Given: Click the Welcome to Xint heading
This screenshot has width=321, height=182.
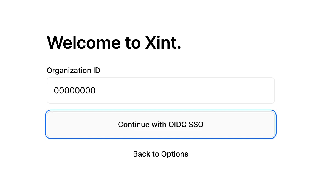Looking at the screenshot, I should [x=114, y=42].
